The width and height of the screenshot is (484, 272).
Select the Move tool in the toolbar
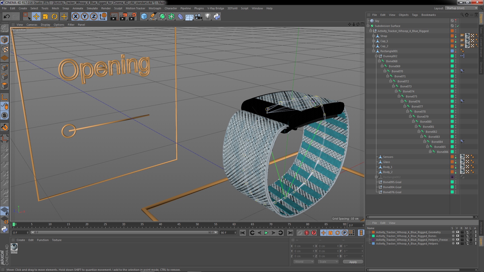(36, 17)
